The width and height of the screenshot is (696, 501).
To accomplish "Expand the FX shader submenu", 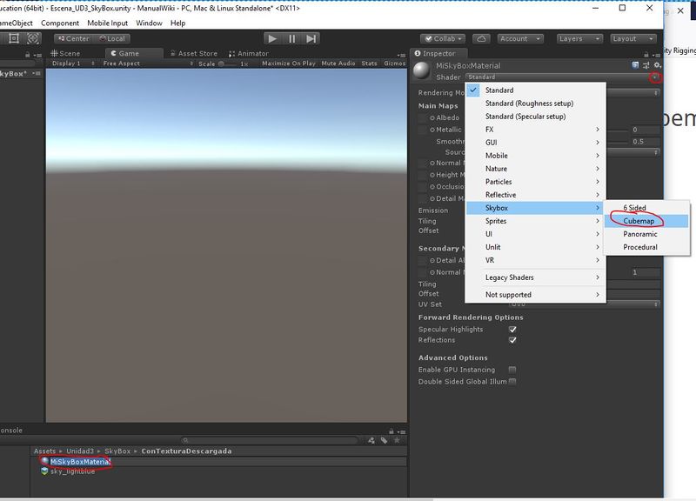I will [x=536, y=130].
